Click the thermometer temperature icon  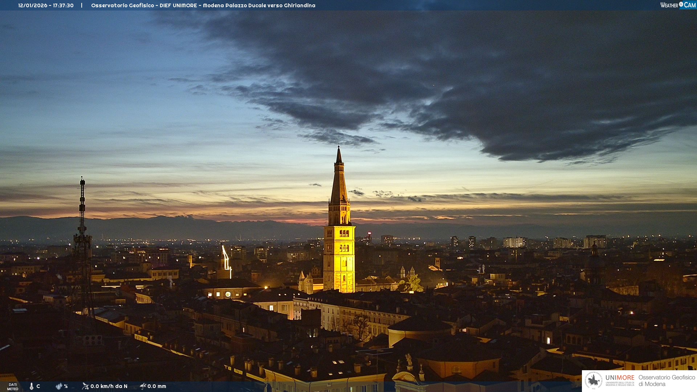click(32, 386)
